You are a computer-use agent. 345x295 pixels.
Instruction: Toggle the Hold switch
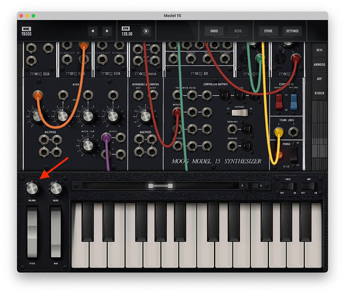pyautogui.click(x=287, y=186)
